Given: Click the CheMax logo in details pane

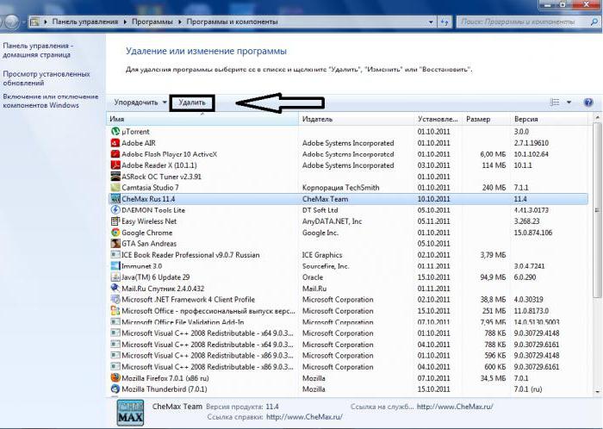Looking at the screenshot, I should 130,413.
